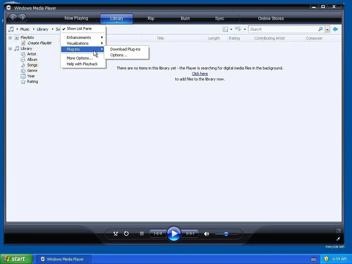Open the layout options dropdown arrow
The height and width of the screenshot is (264, 352).
coord(231,30)
